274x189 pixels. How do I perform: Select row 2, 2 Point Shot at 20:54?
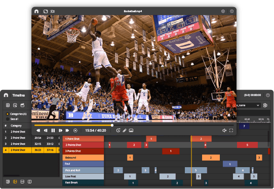31,138
